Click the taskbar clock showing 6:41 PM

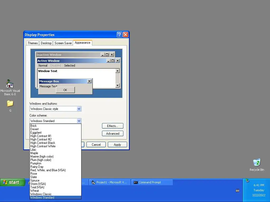(259, 185)
